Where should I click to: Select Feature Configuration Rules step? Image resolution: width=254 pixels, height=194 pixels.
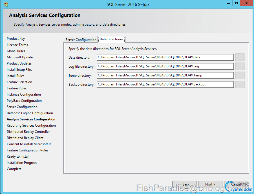[x=28, y=150]
